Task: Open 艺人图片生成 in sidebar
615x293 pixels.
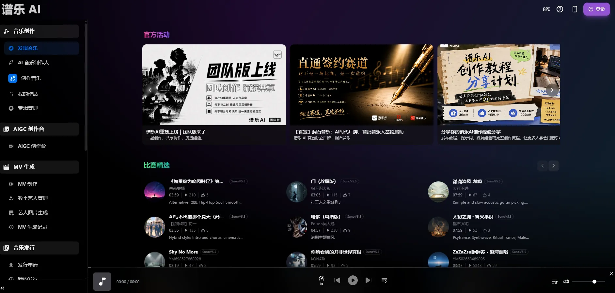Action: point(41,213)
